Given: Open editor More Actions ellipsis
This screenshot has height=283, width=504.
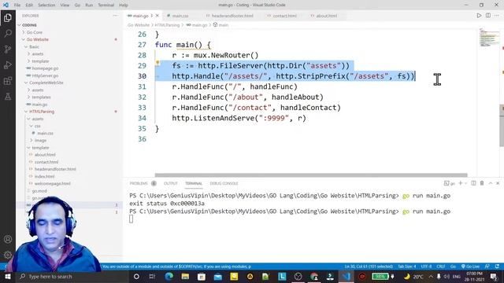Looking at the screenshot, I should tap(497, 16).
